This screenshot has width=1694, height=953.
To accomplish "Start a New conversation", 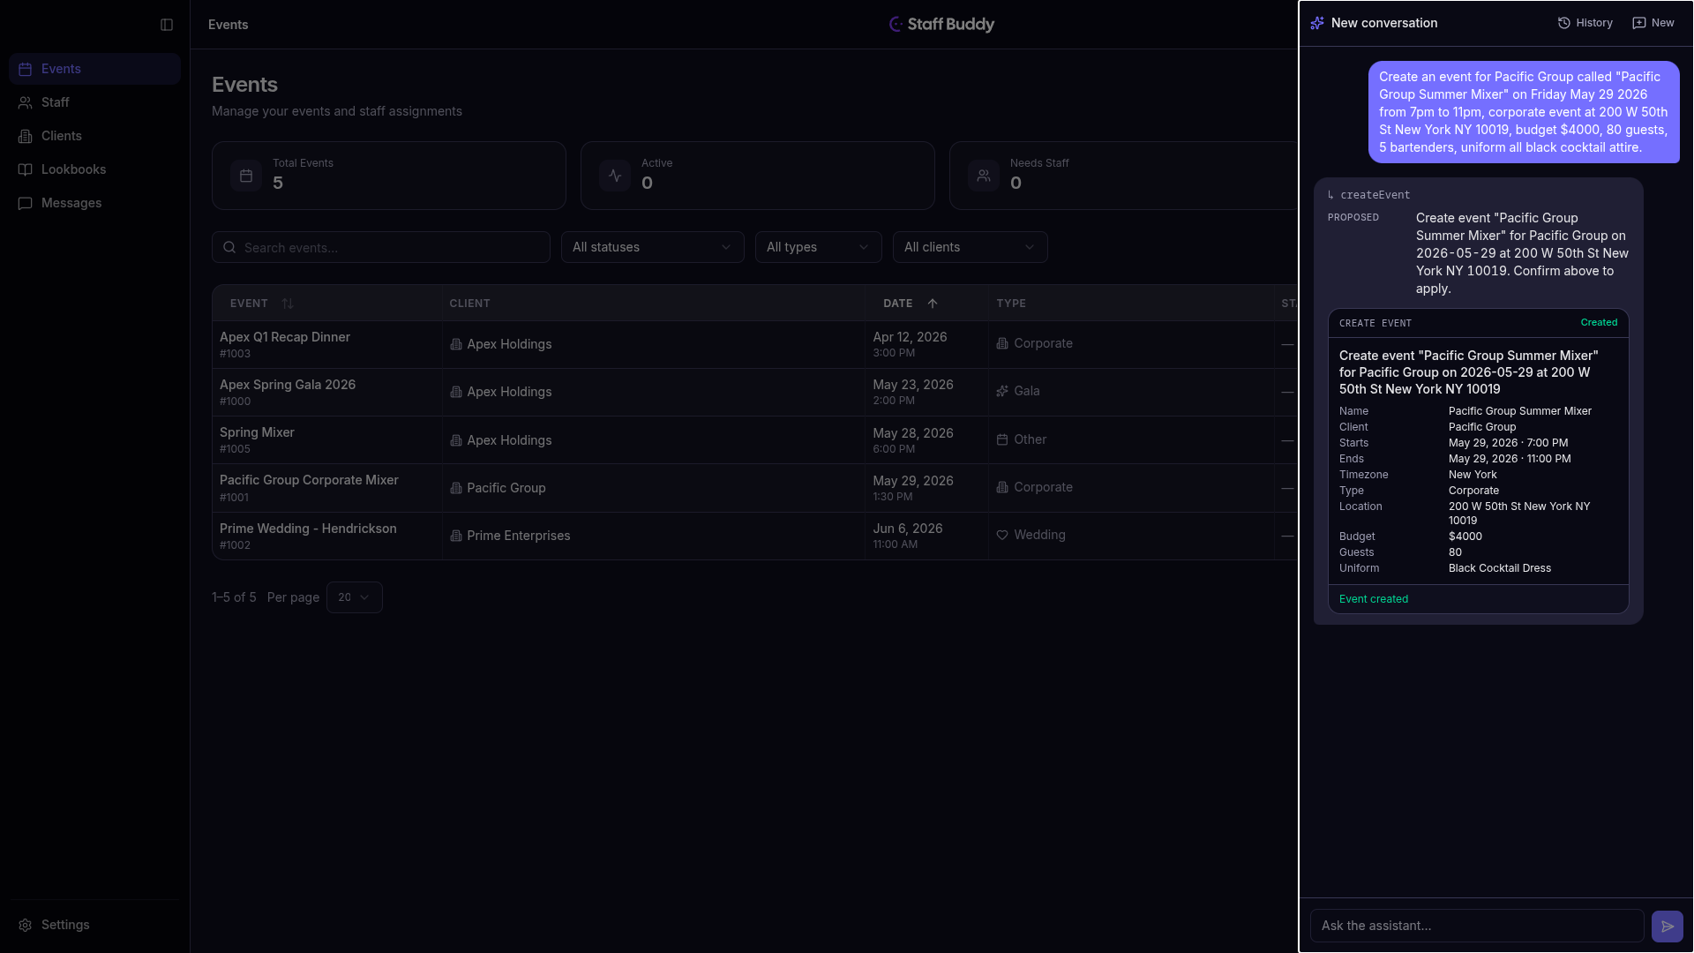I will click(1653, 23).
